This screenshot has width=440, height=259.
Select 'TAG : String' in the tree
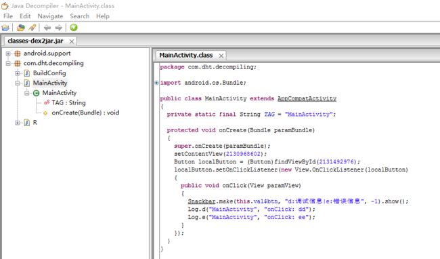tap(69, 103)
